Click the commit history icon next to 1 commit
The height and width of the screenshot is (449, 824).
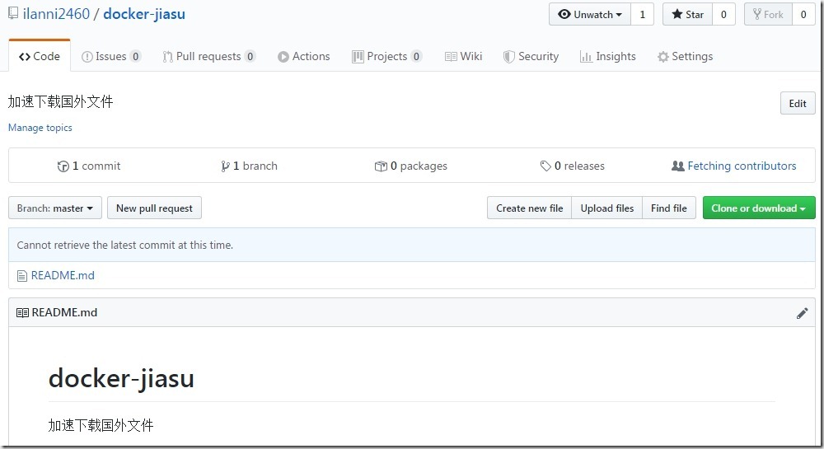point(63,166)
